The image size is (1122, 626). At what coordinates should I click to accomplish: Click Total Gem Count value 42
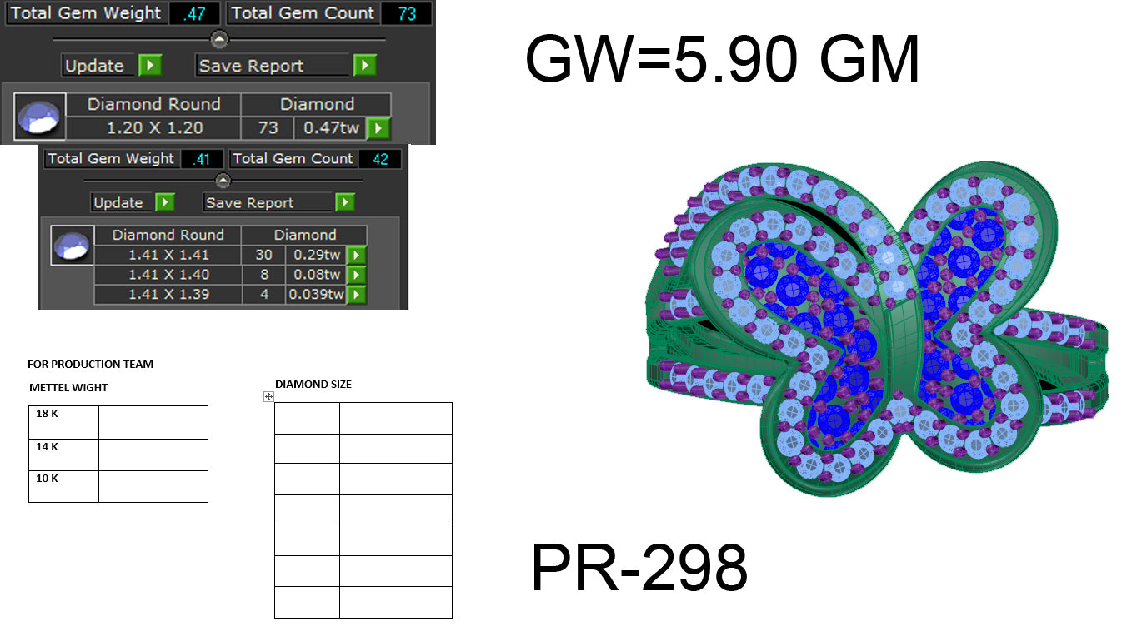point(380,159)
